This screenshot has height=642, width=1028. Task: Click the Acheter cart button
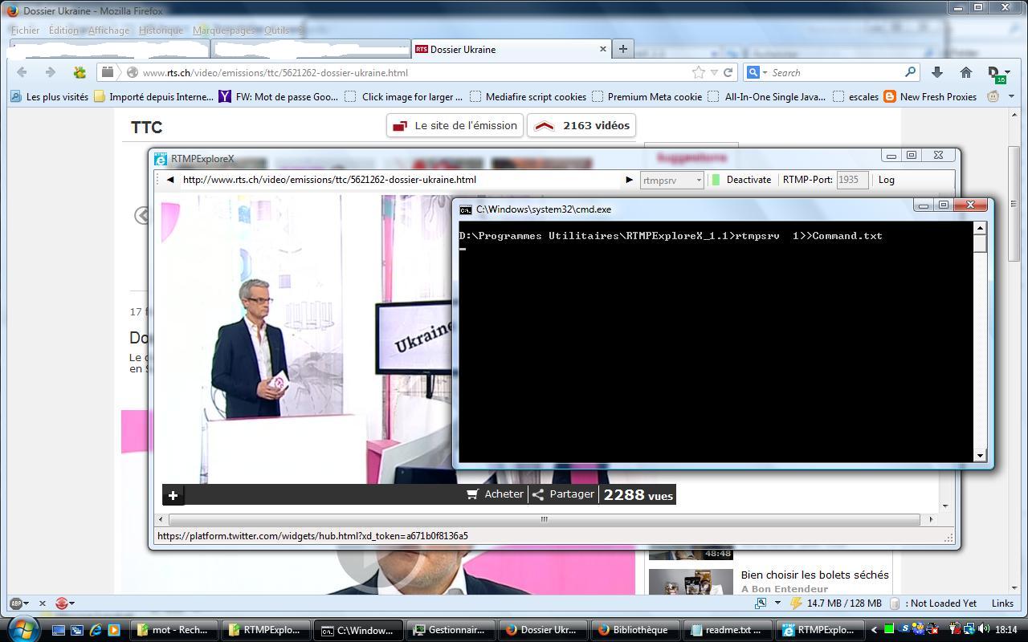(x=496, y=494)
